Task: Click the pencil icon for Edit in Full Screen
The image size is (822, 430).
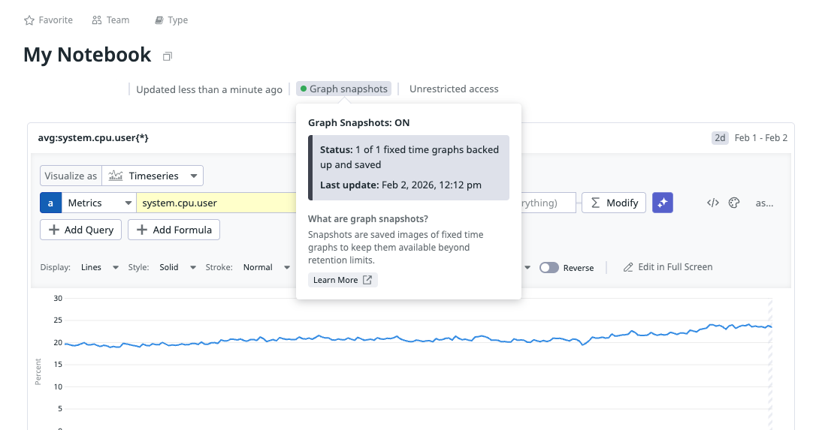Action: (628, 267)
